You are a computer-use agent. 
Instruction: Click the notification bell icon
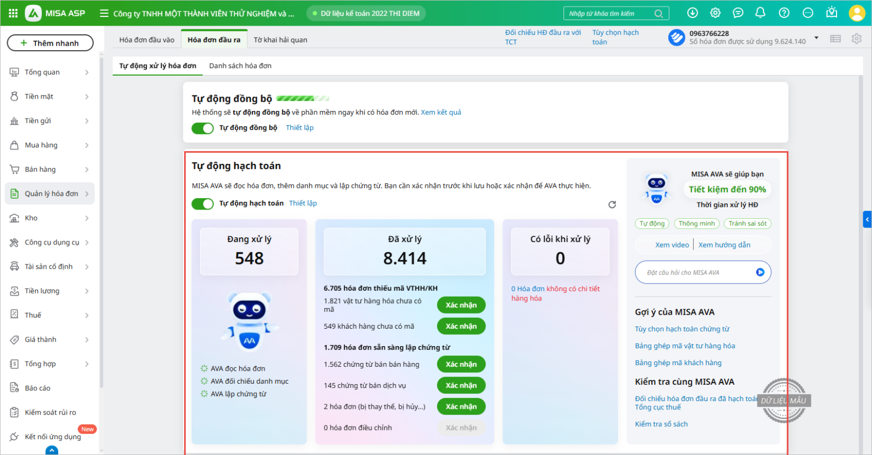(x=760, y=13)
